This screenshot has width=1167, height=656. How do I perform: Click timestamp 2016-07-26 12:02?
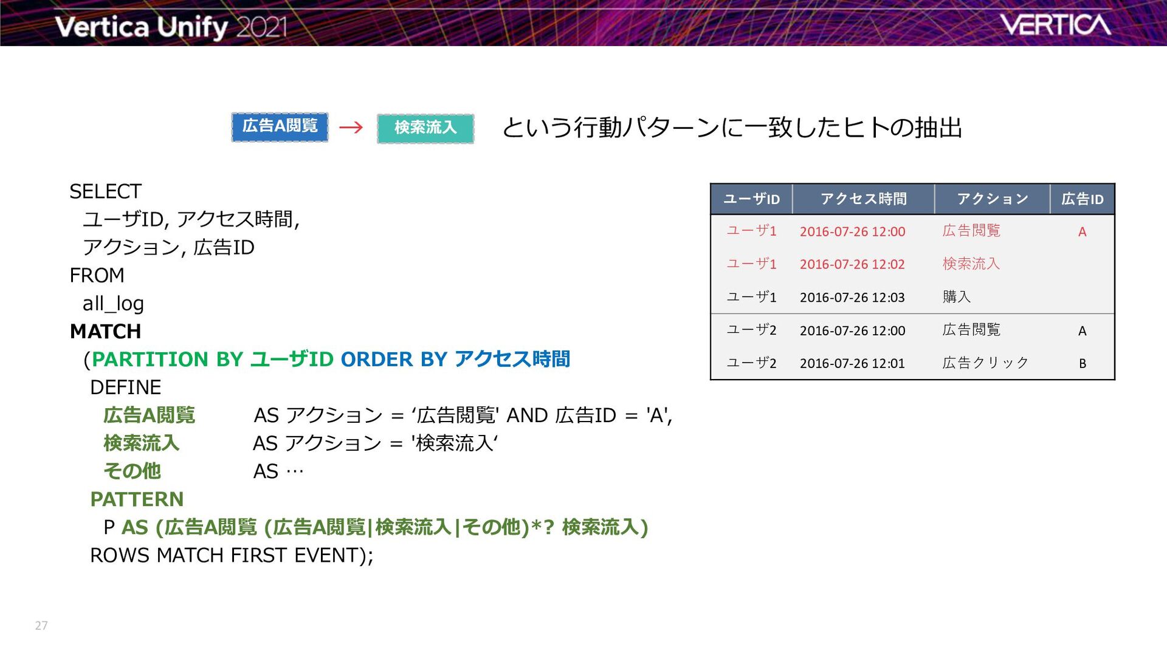point(852,264)
